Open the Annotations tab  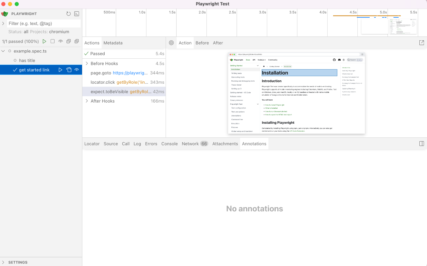254,144
